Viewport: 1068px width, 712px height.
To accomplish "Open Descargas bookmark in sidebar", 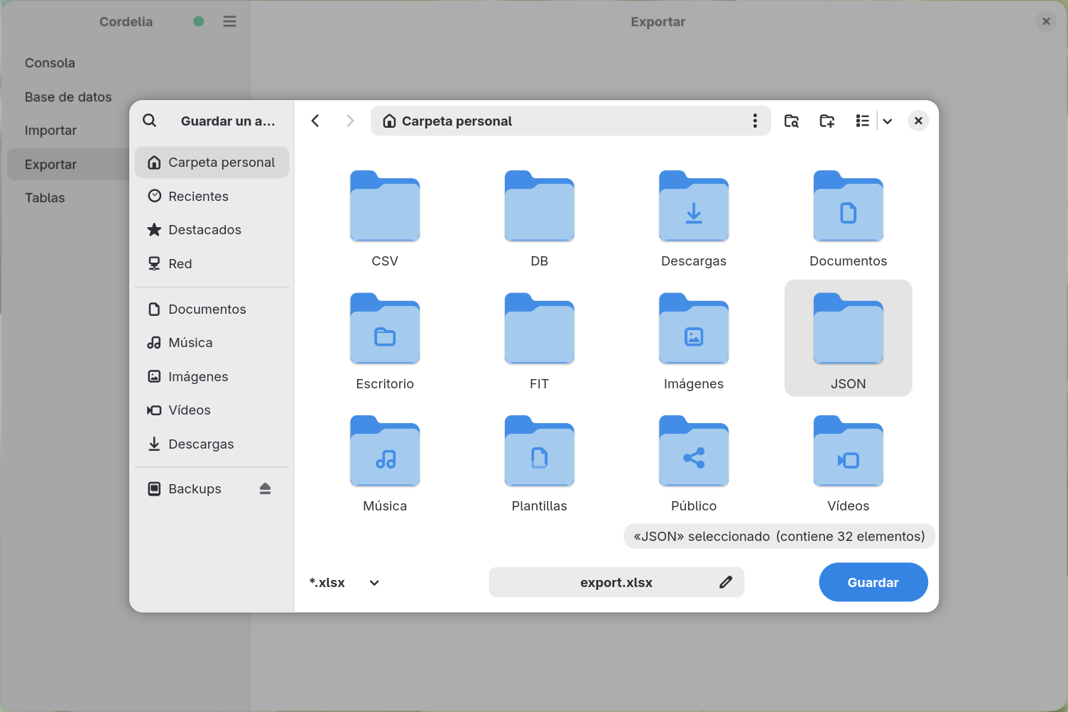I will tap(212, 444).
